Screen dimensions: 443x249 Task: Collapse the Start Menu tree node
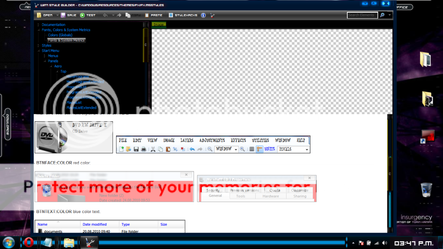pos(39,51)
